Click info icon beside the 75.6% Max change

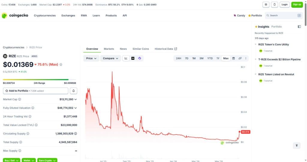point(61,65)
